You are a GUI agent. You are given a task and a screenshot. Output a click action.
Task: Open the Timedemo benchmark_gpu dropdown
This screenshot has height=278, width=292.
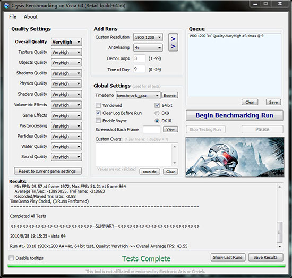point(138,96)
